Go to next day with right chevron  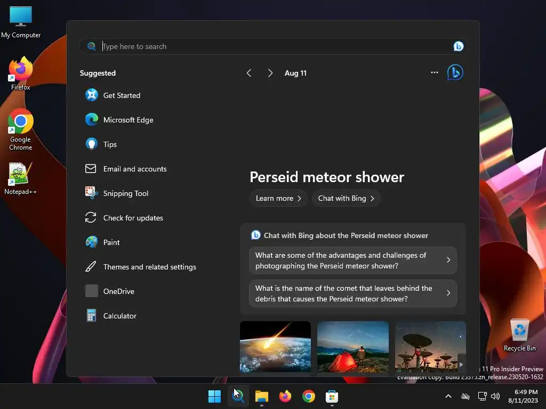[270, 72]
